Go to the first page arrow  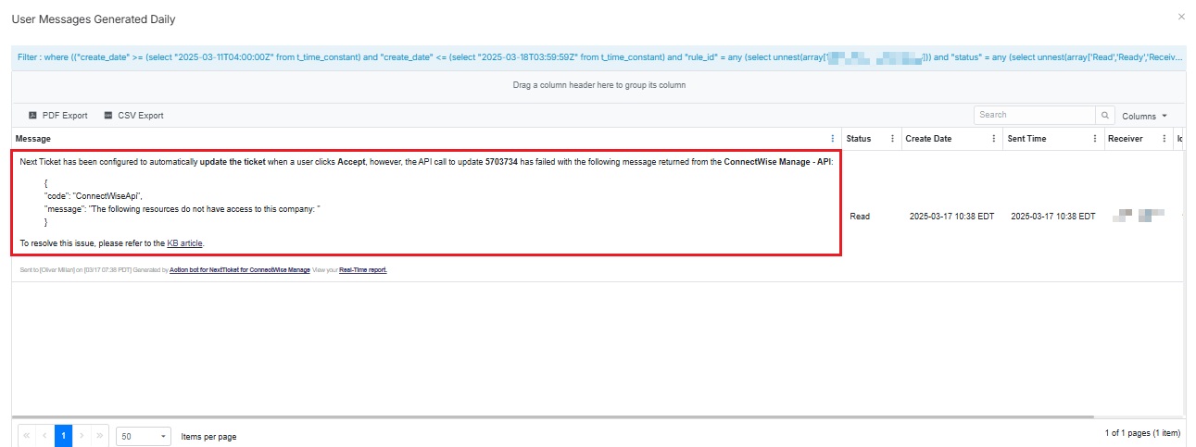coord(26,435)
